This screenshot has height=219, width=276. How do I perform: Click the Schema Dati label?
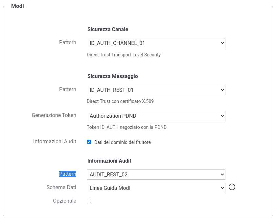coord(61,187)
